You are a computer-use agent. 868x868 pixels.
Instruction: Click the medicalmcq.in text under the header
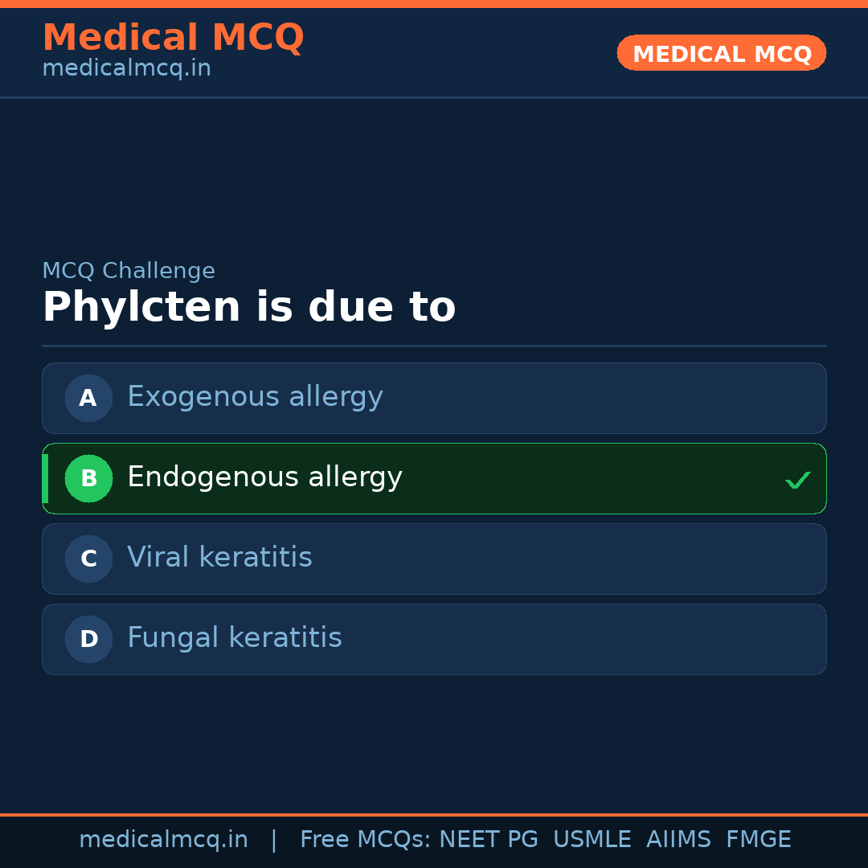[125, 68]
